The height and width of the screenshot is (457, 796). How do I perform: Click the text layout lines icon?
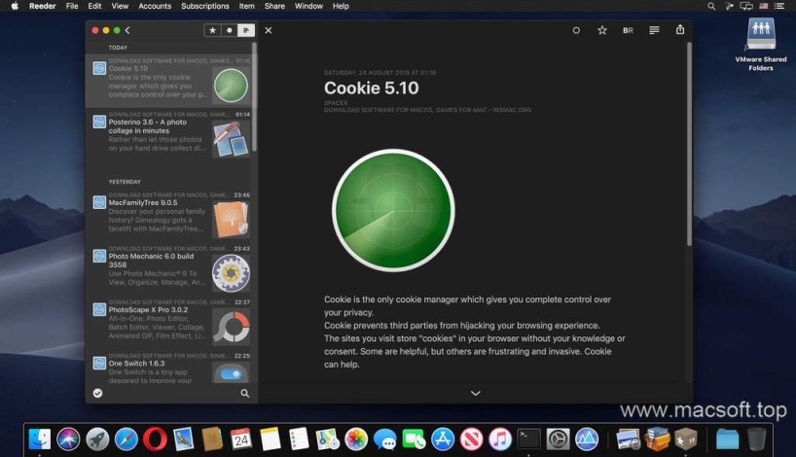click(654, 30)
